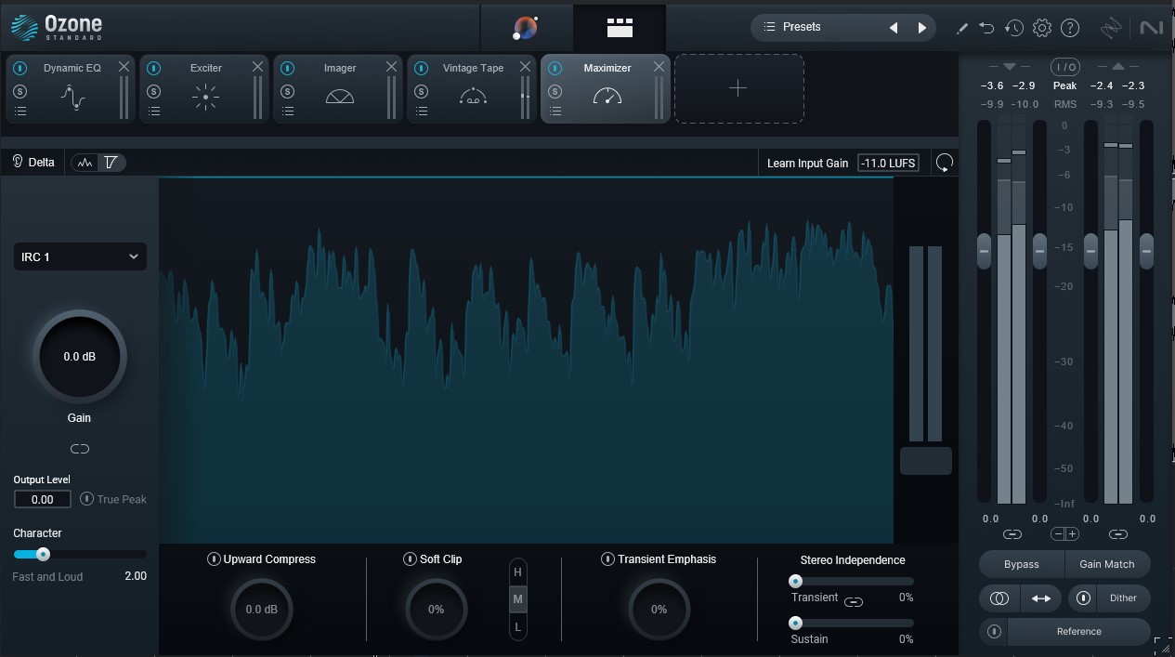Open the IRC 1 algorithm dropdown
The height and width of the screenshot is (657, 1175).
click(79, 256)
